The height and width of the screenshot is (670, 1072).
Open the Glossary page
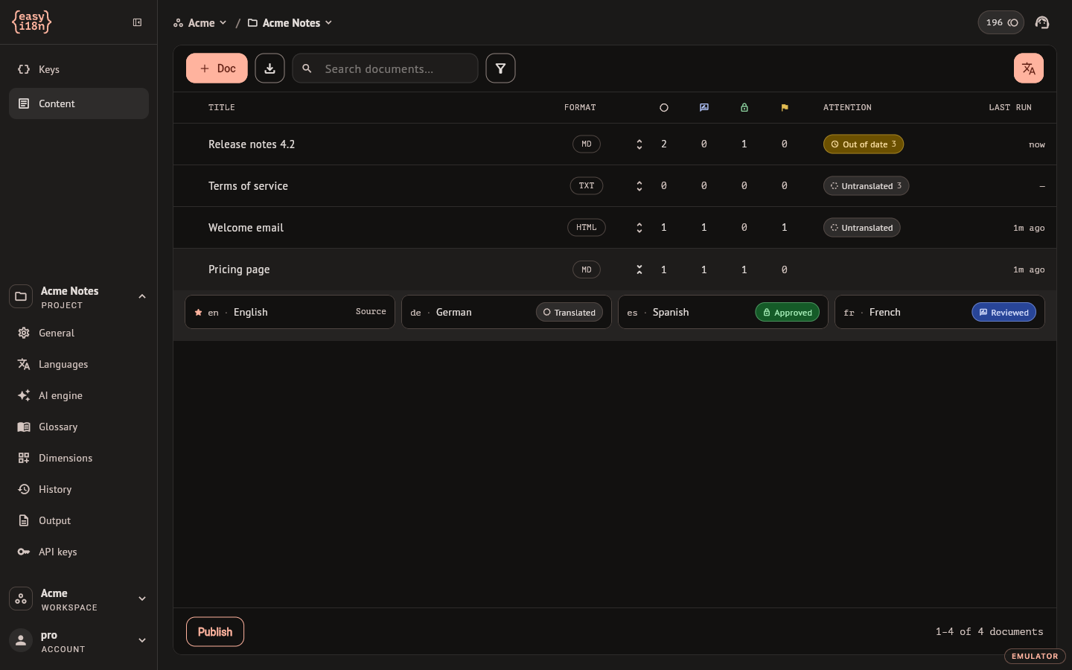[79, 427]
